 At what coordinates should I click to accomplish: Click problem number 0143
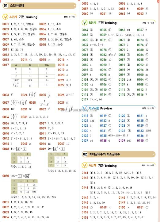coord(85,188)
